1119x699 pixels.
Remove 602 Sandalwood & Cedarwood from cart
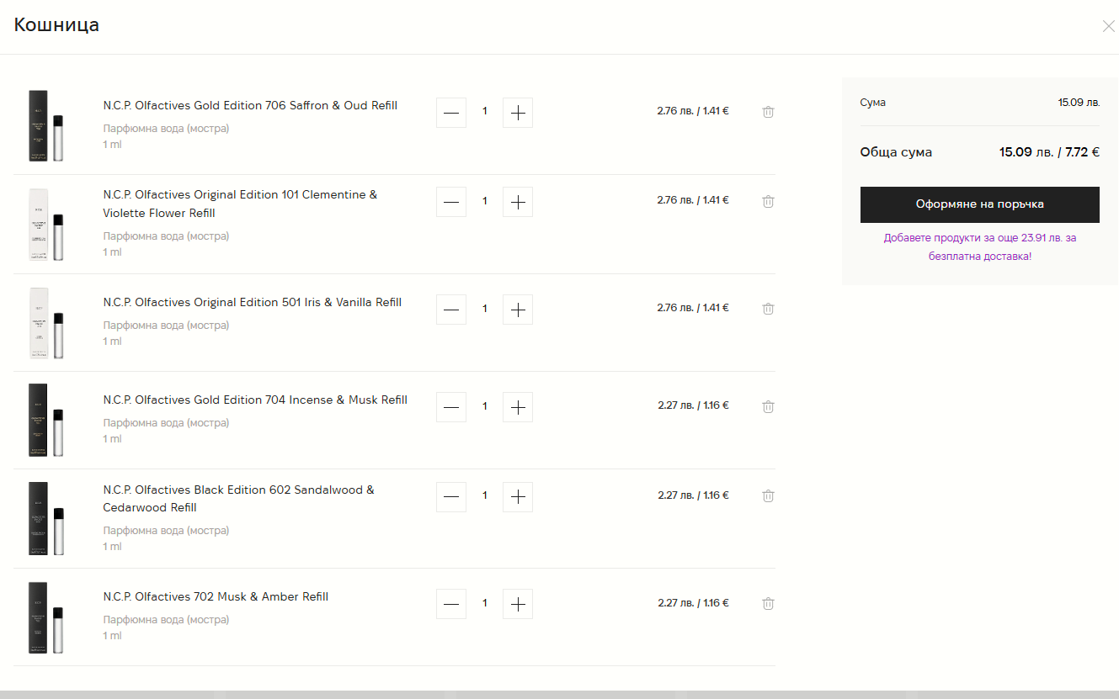pos(768,495)
